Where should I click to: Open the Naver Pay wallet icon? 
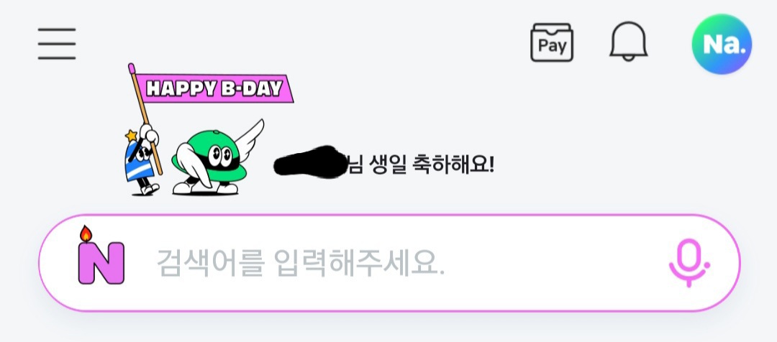point(552,42)
